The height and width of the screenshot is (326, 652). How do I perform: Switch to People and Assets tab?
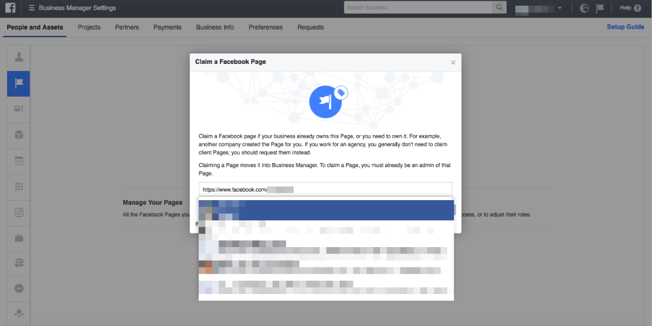tap(35, 27)
